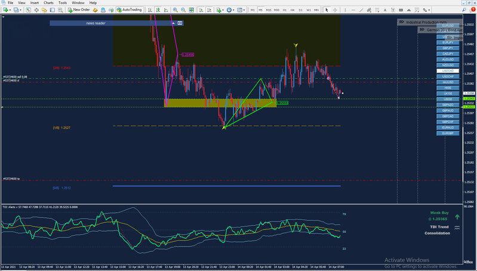Open the New Chart toolbar icon
The image size is (477, 271).
pyautogui.click(x=6, y=10)
